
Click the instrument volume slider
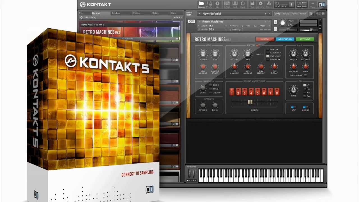[x=308, y=30]
